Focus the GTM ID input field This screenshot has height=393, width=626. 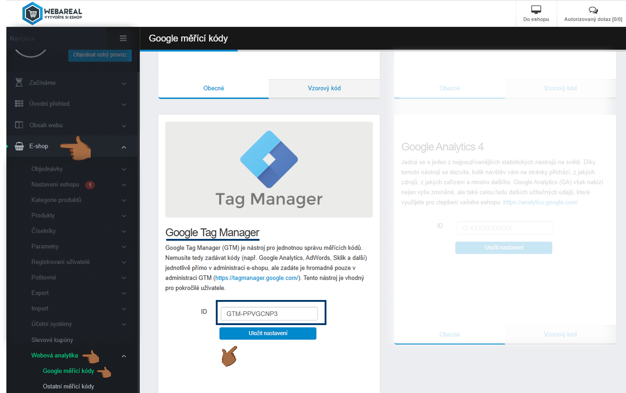(x=269, y=314)
